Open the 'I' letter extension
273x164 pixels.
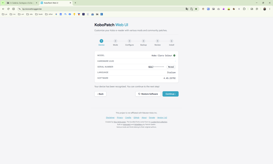click(239, 9)
